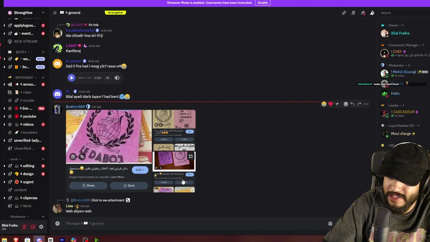Open LASSY's username in chat

[x=72, y=46]
